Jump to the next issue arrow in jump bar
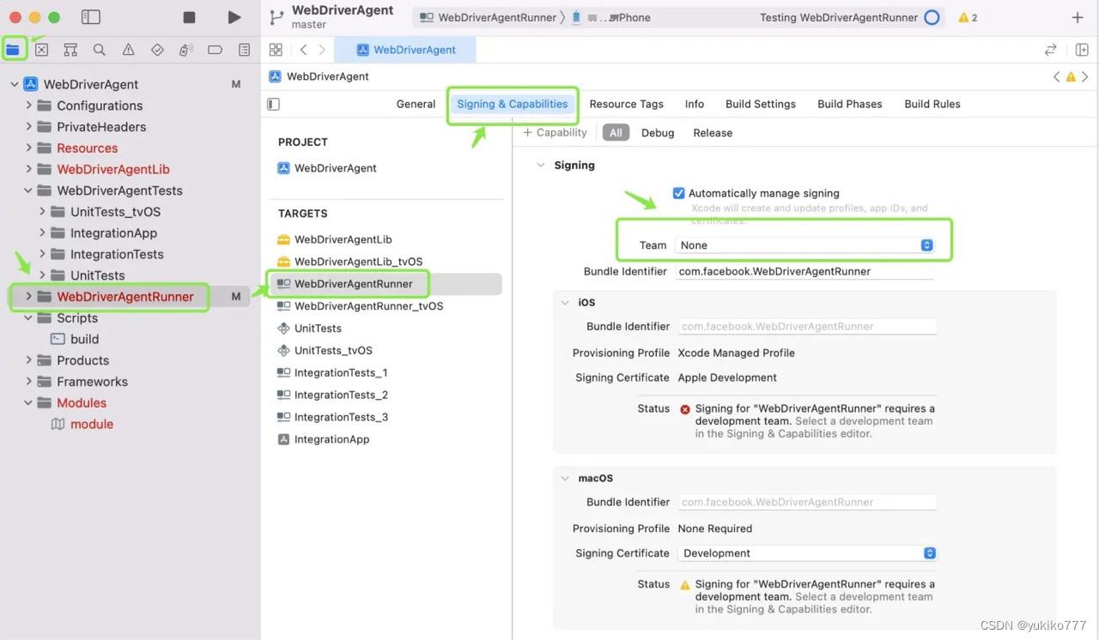This screenshot has height=640, width=1099. tap(1085, 76)
